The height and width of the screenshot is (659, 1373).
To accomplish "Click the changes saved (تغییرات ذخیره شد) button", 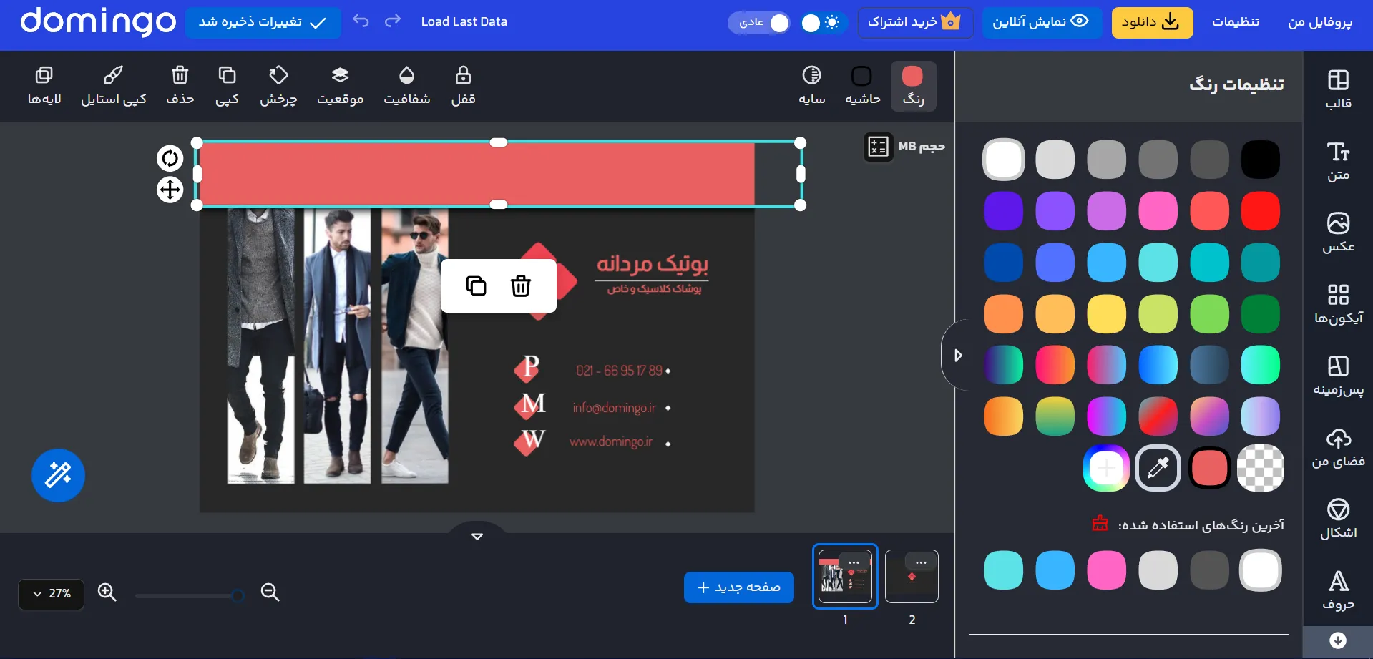I will coord(263,22).
